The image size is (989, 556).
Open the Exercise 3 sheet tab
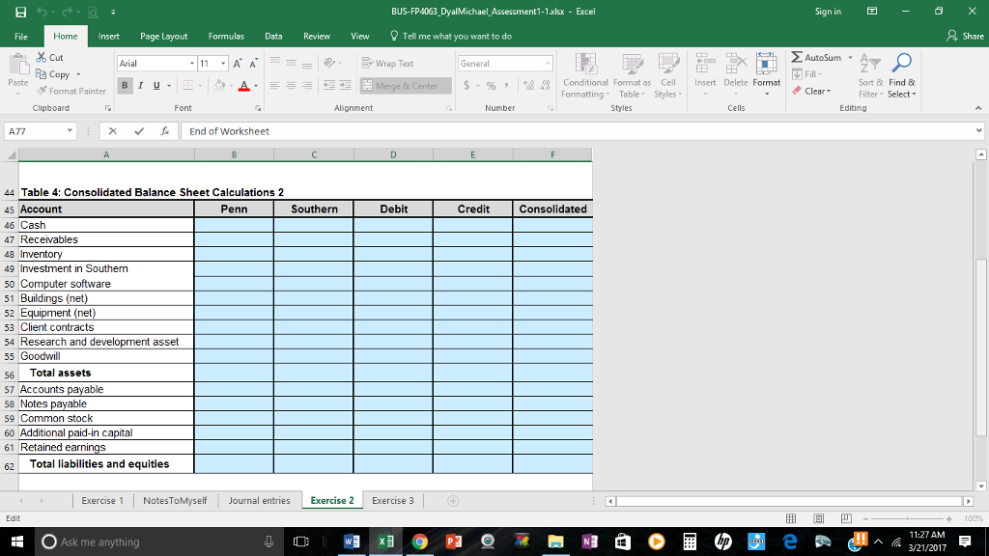click(x=392, y=500)
